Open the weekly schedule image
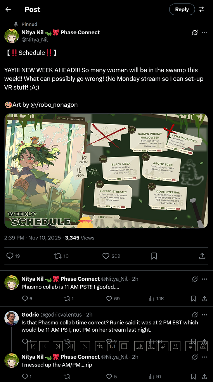 tap(106, 171)
